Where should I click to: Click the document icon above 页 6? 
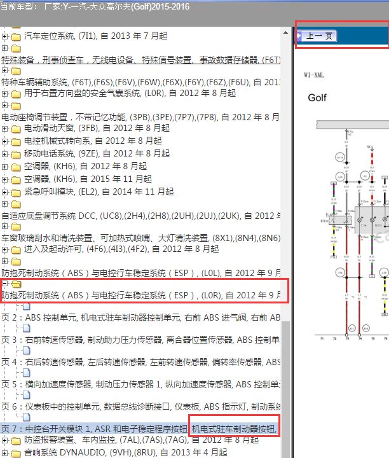tap(27, 395)
